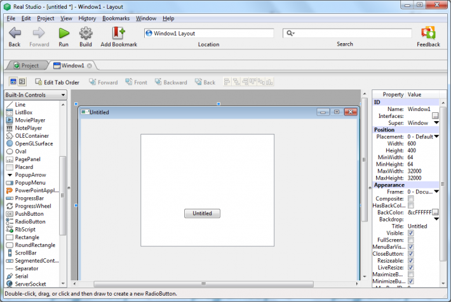The image size is (451, 302).
Task: Toggle the Composite checkbox
Action: [x=411, y=199]
